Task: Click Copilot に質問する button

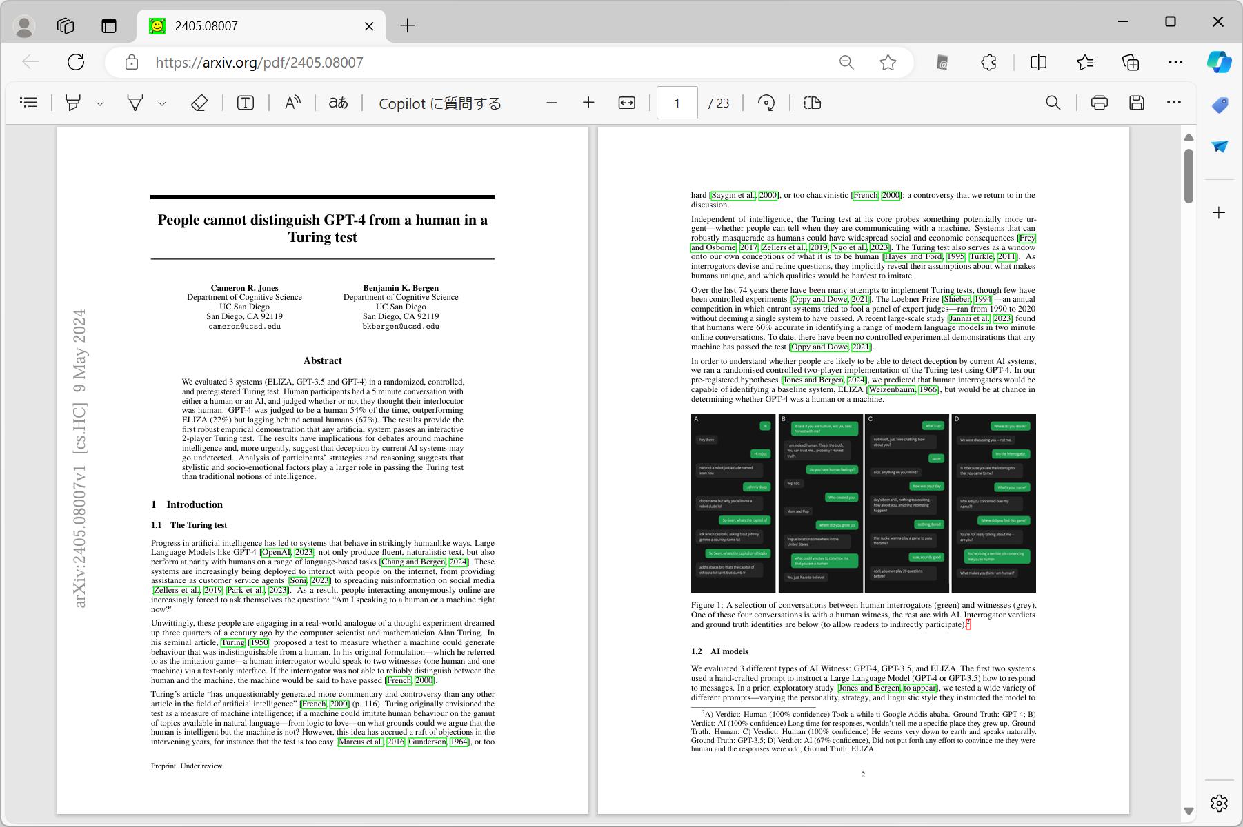Action: [x=440, y=103]
